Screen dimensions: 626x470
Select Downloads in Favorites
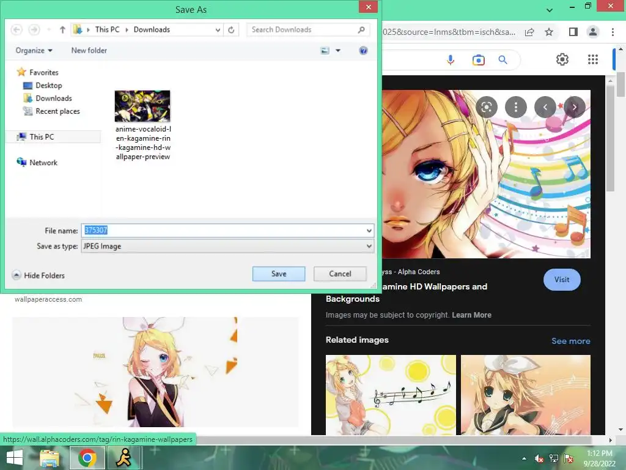coord(48,99)
